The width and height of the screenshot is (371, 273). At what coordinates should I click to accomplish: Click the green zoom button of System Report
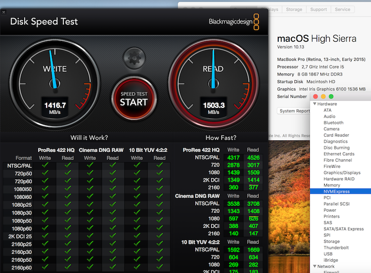pyautogui.click(x=331, y=96)
